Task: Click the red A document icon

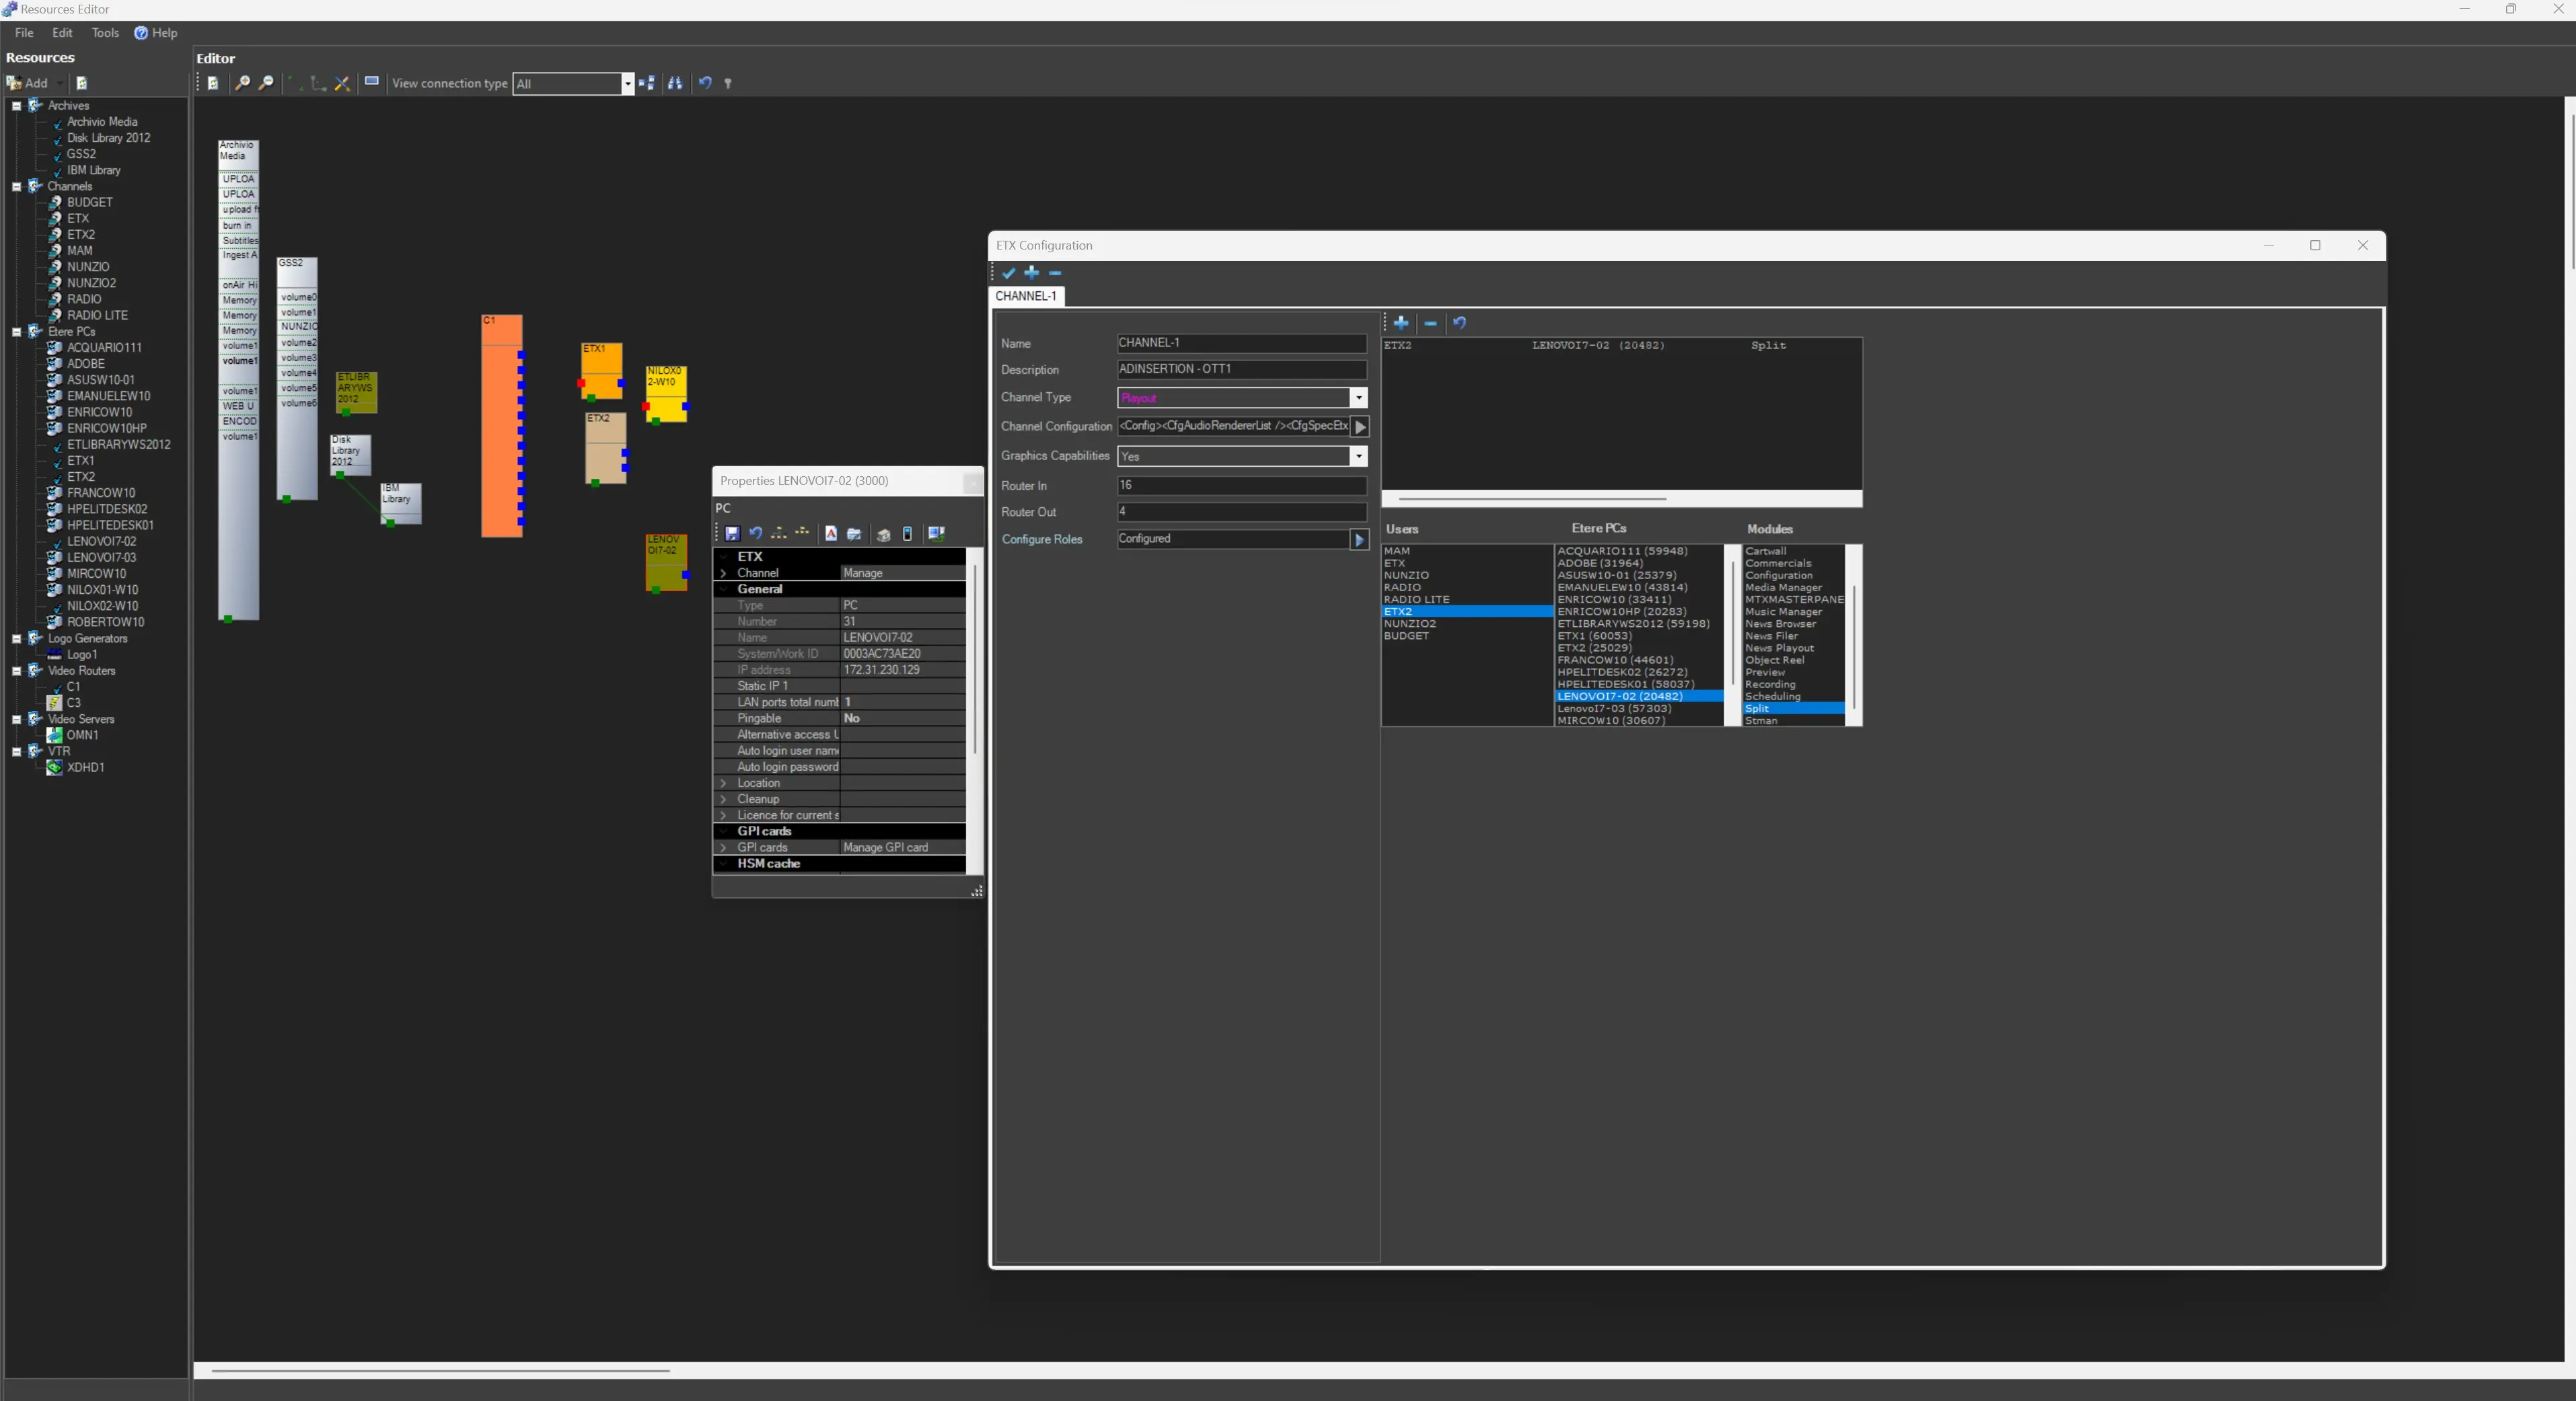Action: [831, 534]
